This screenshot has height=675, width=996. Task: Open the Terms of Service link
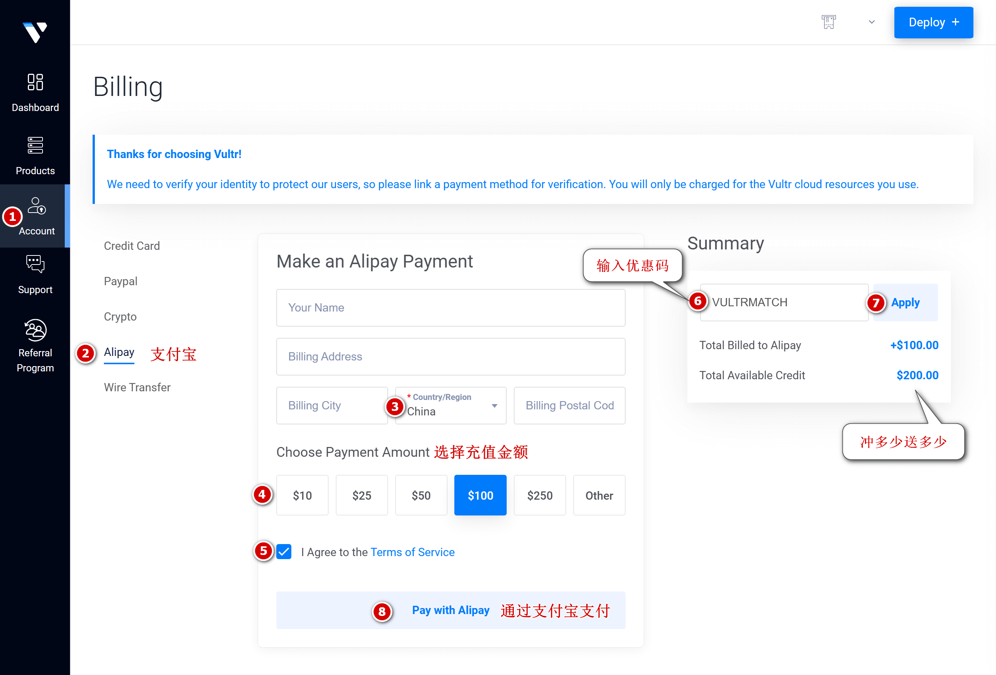412,552
